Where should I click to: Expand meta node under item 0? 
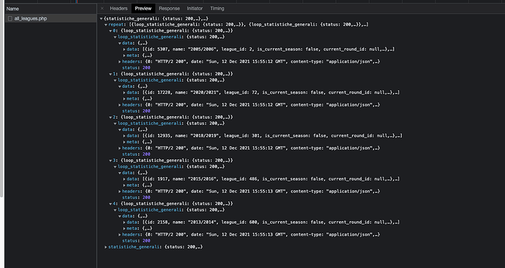124,56
